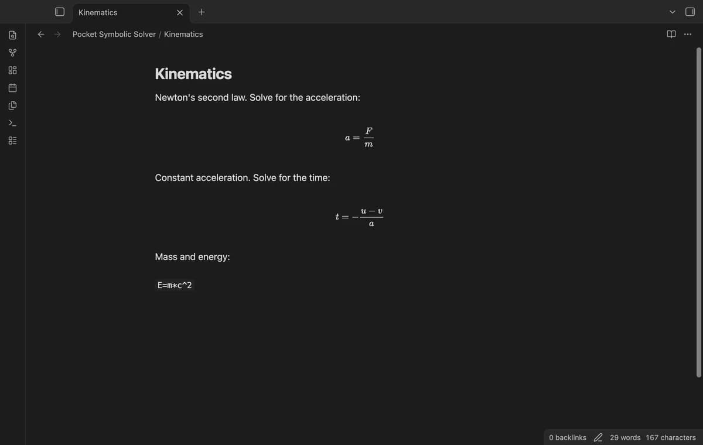Open the command palette terminal icon
Screen dimensions: 703x445
point(12,123)
